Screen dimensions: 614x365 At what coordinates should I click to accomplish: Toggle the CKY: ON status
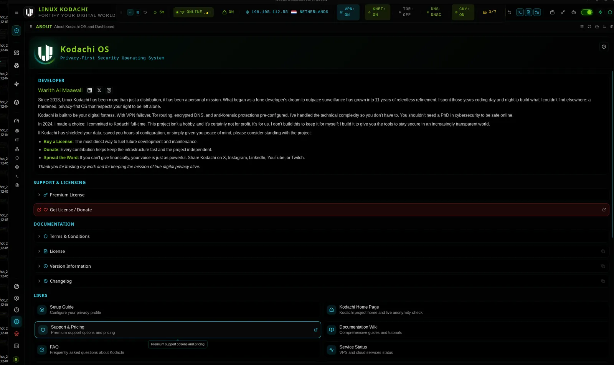(463, 12)
